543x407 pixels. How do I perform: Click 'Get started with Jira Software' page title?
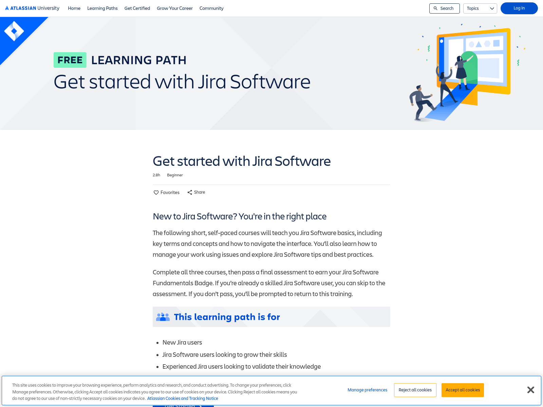click(x=242, y=161)
